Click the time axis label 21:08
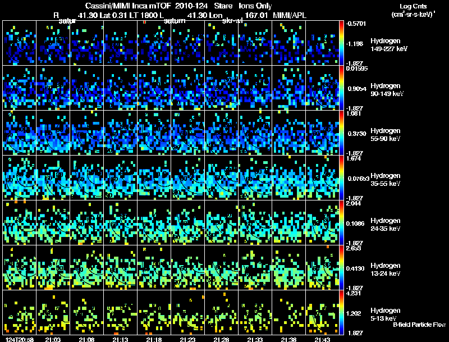Viewport: 449px width, 342px height. point(87,339)
